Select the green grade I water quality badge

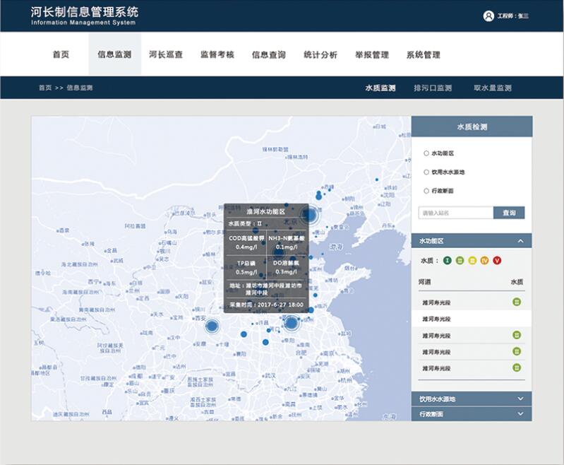448,261
